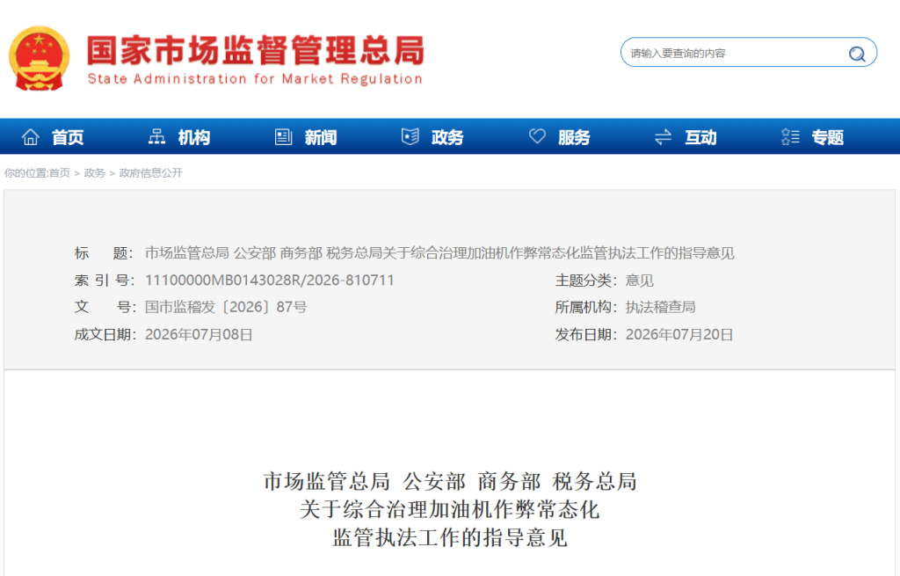Image resolution: width=900 pixels, height=576 pixels.
Task: Click index number 11100000MB0143028R/2026-810711
Action: click(x=269, y=281)
